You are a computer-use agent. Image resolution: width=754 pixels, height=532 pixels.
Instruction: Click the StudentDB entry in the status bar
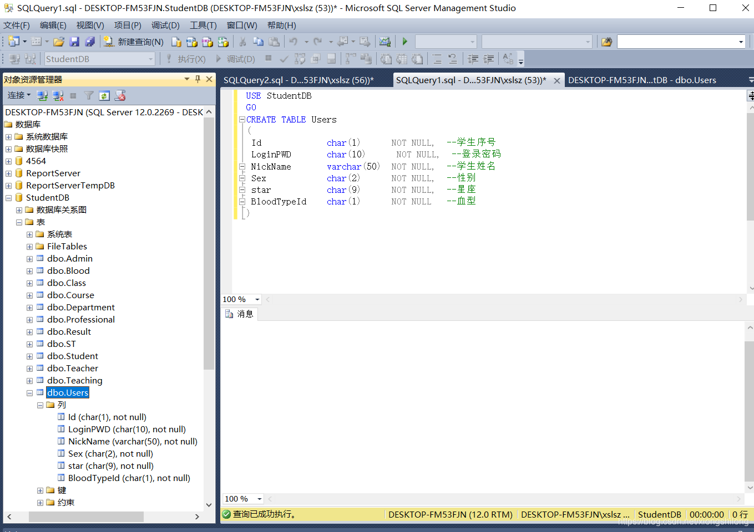659,514
